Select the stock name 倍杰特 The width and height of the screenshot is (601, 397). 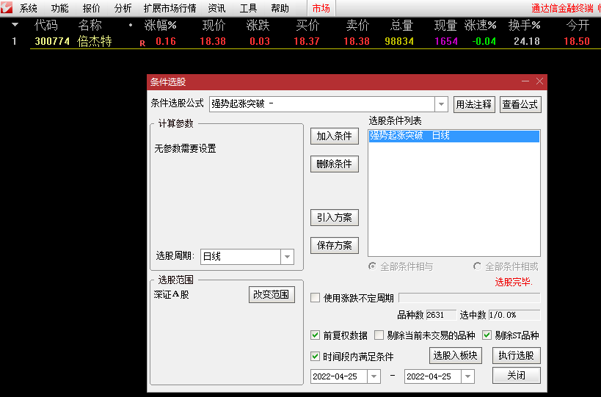tap(94, 41)
